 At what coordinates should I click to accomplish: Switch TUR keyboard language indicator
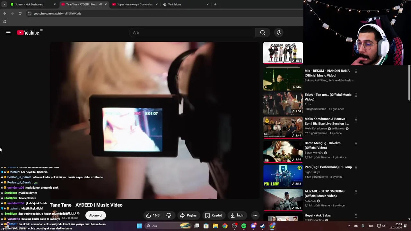(x=371, y=226)
